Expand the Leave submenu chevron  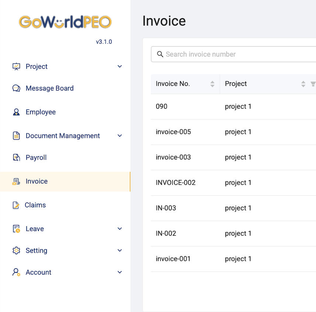click(120, 229)
